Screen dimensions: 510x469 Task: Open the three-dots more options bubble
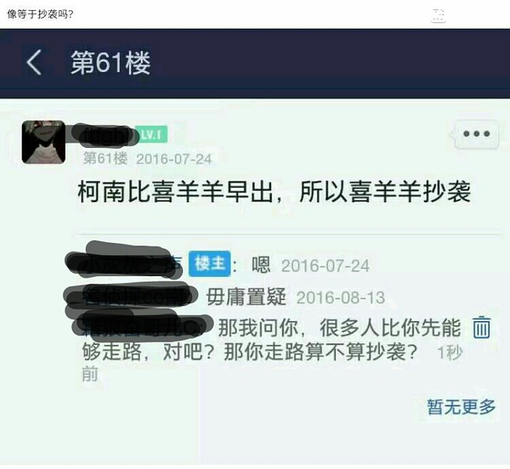pos(476,133)
